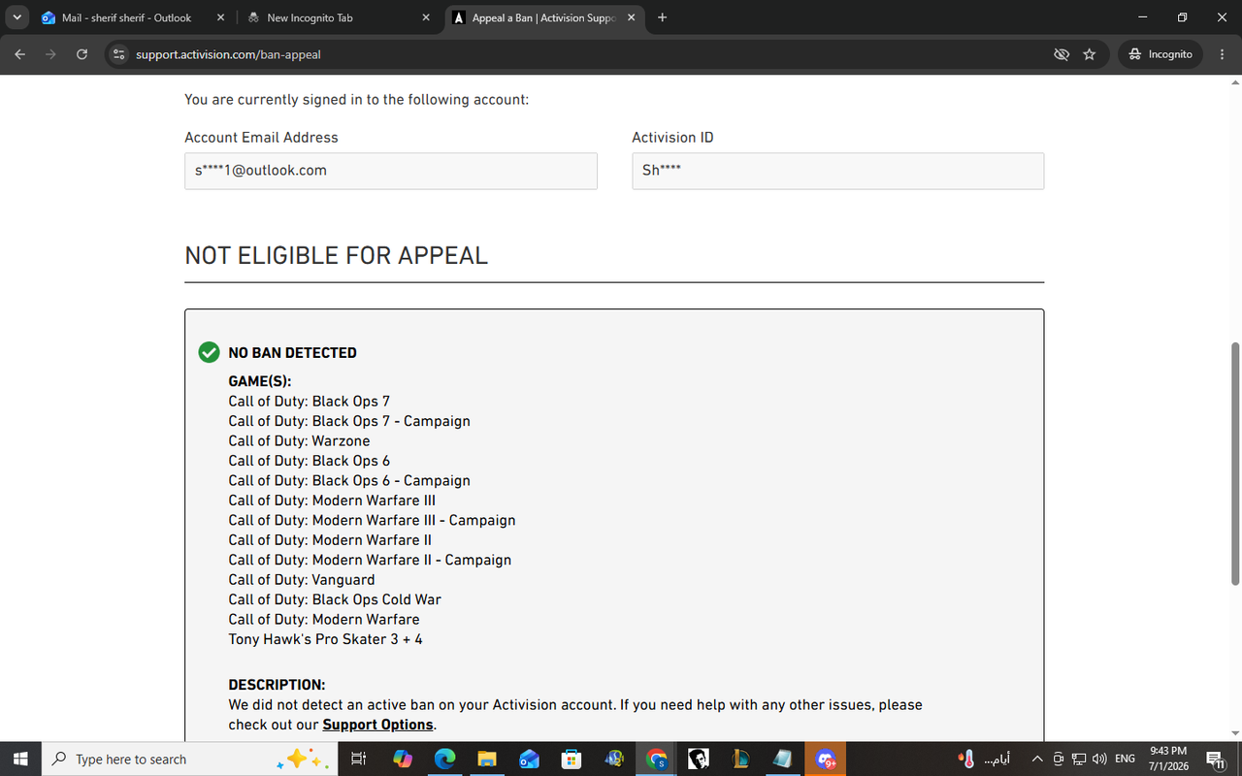Open the volume control tray icon
This screenshot has width=1242, height=776.
tap(1099, 759)
